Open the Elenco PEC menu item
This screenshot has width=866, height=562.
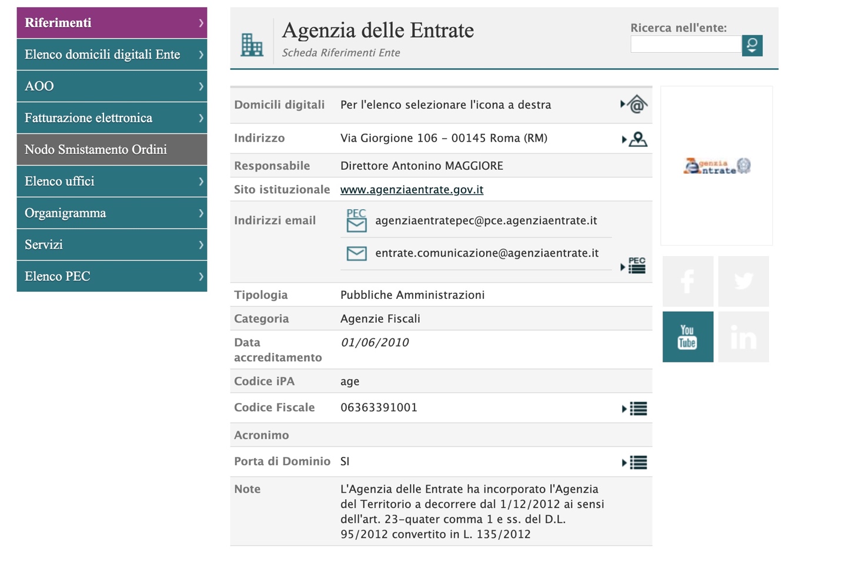pyautogui.click(x=112, y=276)
